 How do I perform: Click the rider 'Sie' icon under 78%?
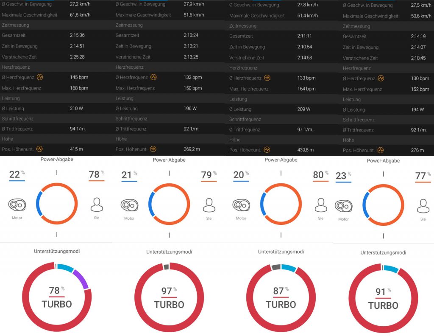click(97, 205)
